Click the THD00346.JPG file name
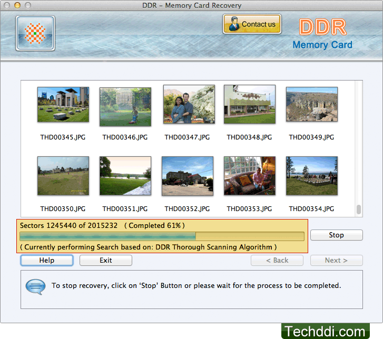Image resolution: width=383 pixels, height=339 pixels. 125,137
